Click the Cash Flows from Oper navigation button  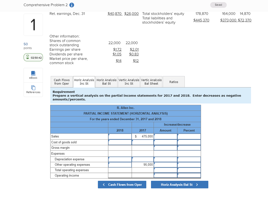coord(122,184)
